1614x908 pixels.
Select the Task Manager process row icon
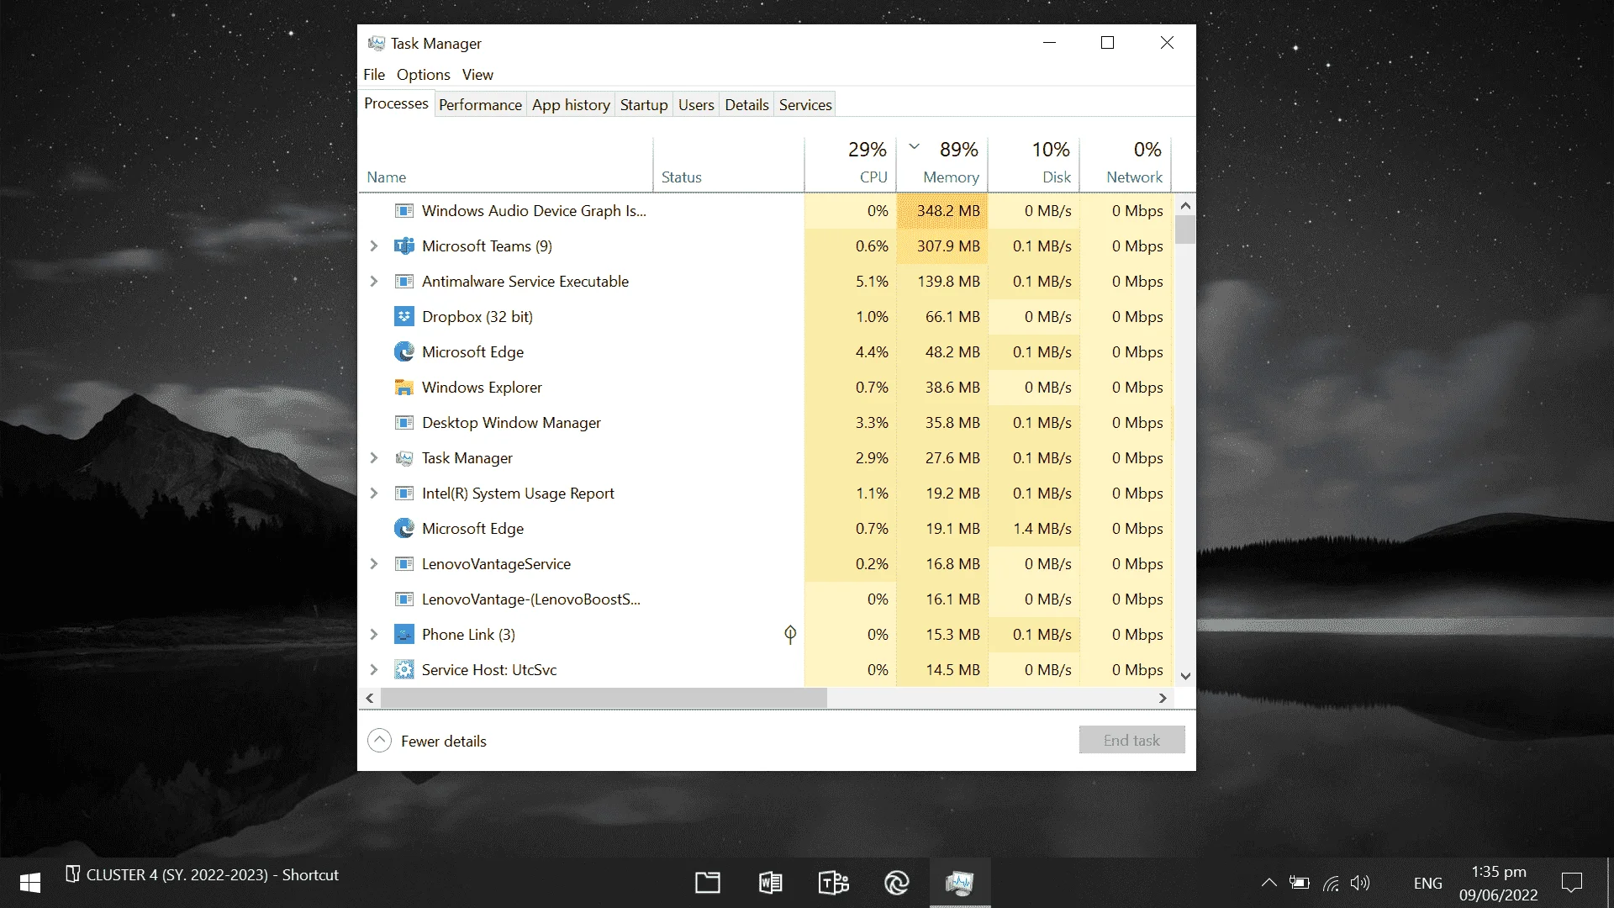click(x=404, y=458)
